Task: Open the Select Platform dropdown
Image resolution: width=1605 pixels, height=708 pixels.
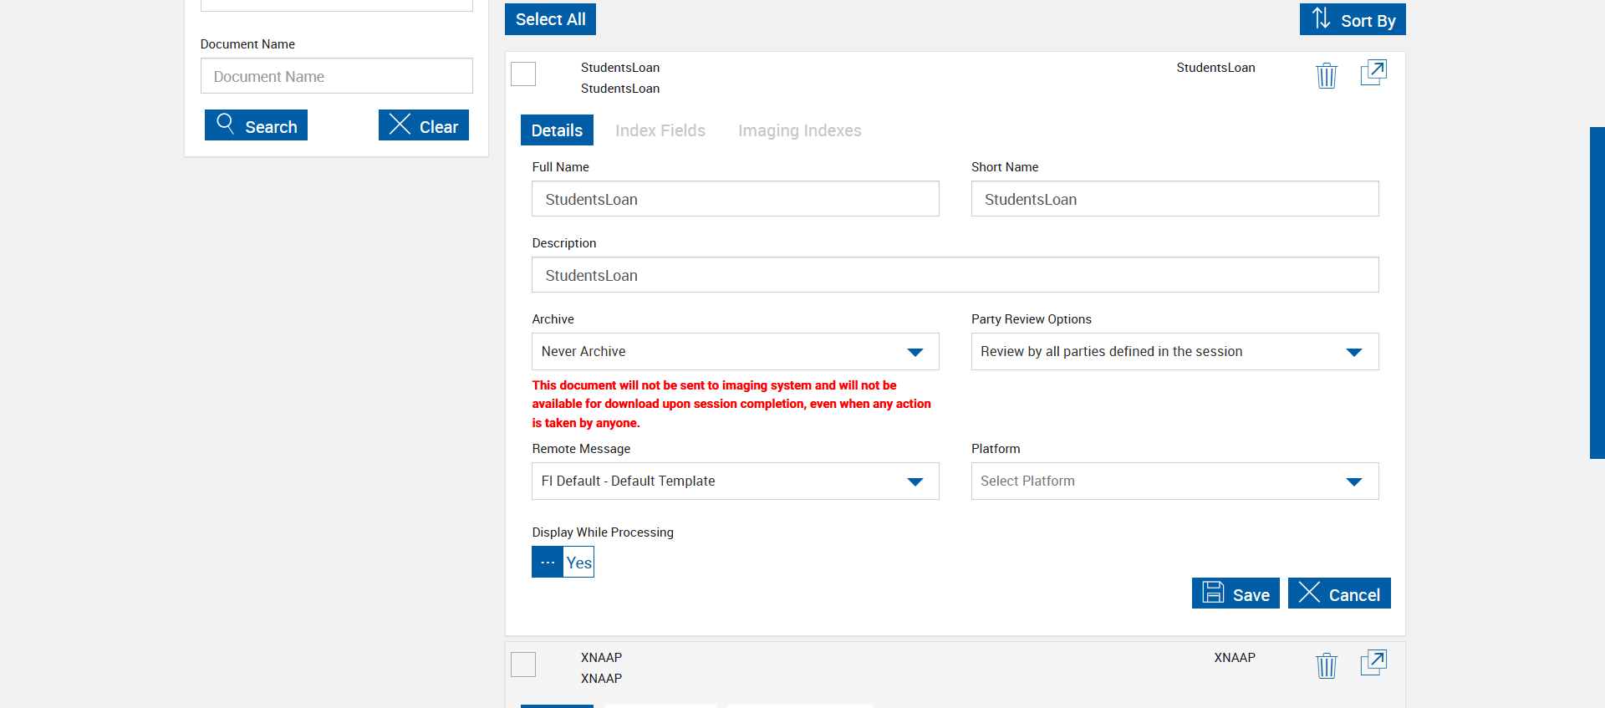Action: click(1174, 481)
